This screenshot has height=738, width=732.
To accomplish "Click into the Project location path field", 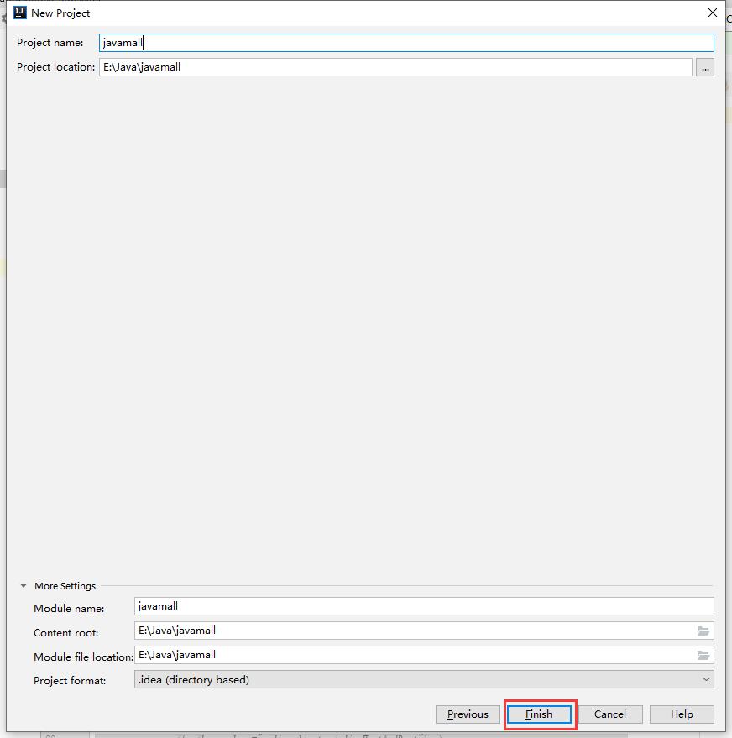I will coord(395,67).
